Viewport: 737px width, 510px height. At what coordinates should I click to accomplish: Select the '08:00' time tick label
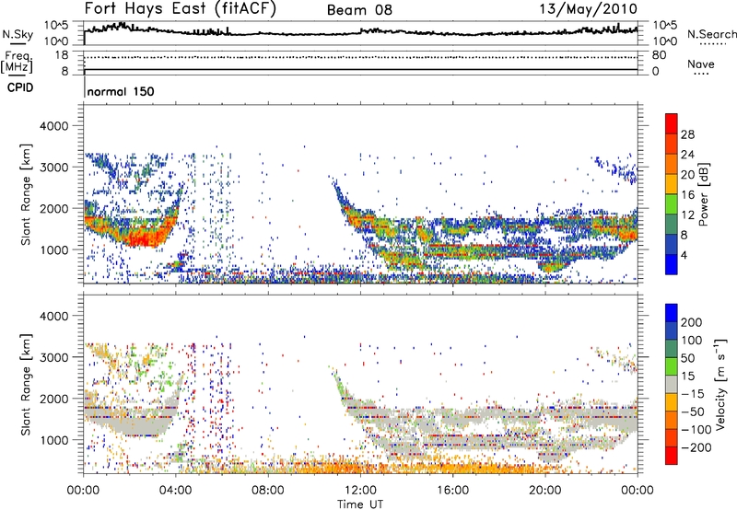click(x=268, y=491)
